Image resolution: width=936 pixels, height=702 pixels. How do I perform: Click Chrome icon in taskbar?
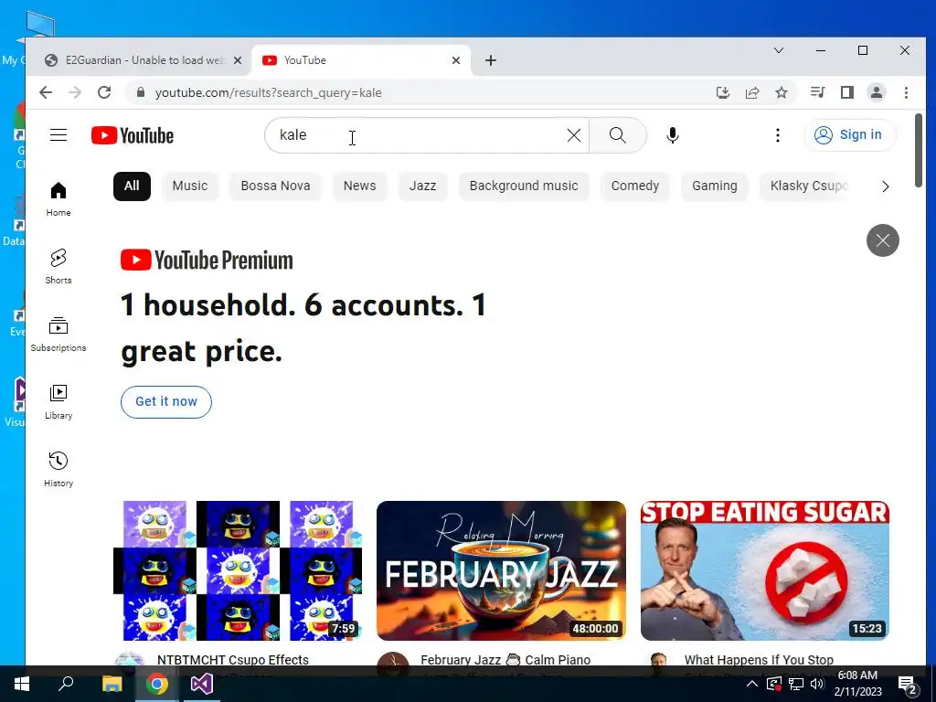[x=157, y=684]
